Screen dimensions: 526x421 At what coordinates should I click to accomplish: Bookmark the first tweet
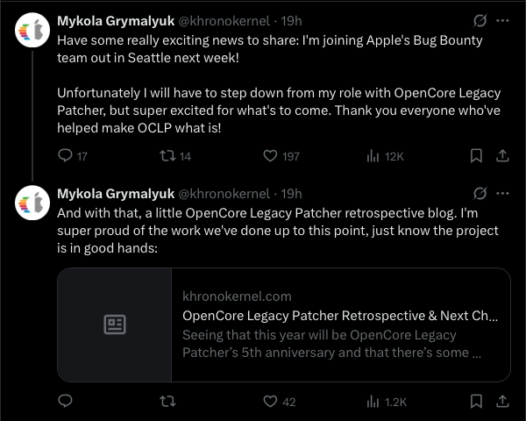[476, 155]
